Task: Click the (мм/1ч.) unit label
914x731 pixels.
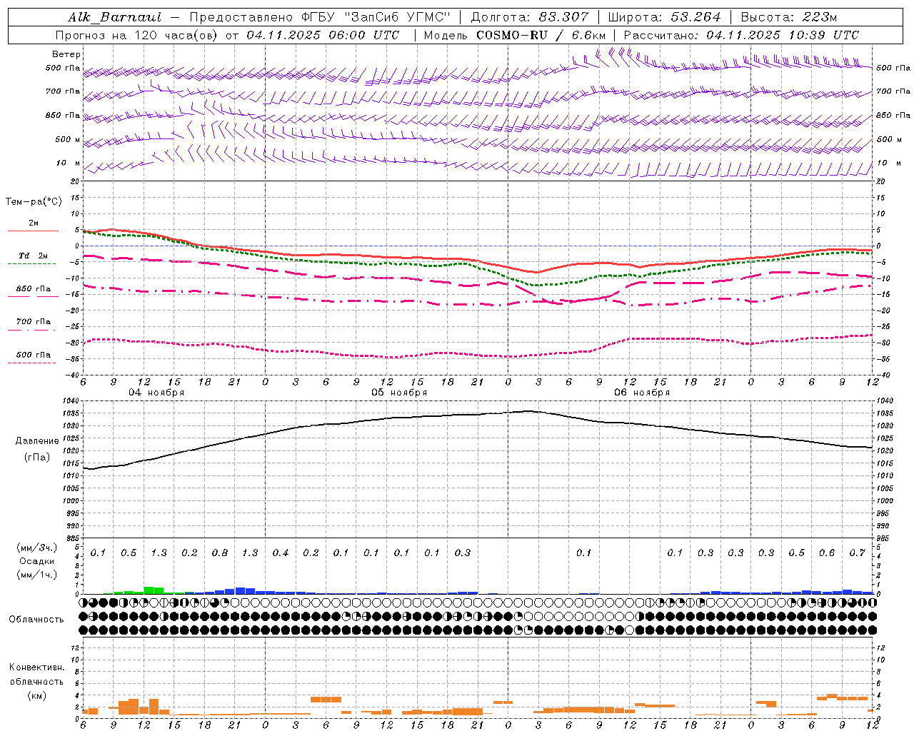Action: [x=37, y=575]
